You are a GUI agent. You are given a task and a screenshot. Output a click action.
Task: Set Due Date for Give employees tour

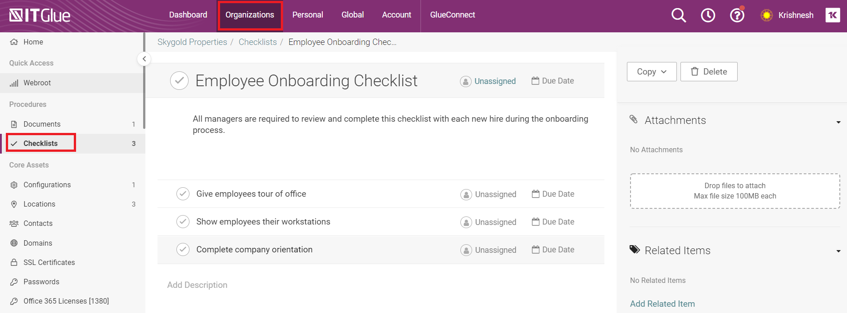pyautogui.click(x=553, y=194)
